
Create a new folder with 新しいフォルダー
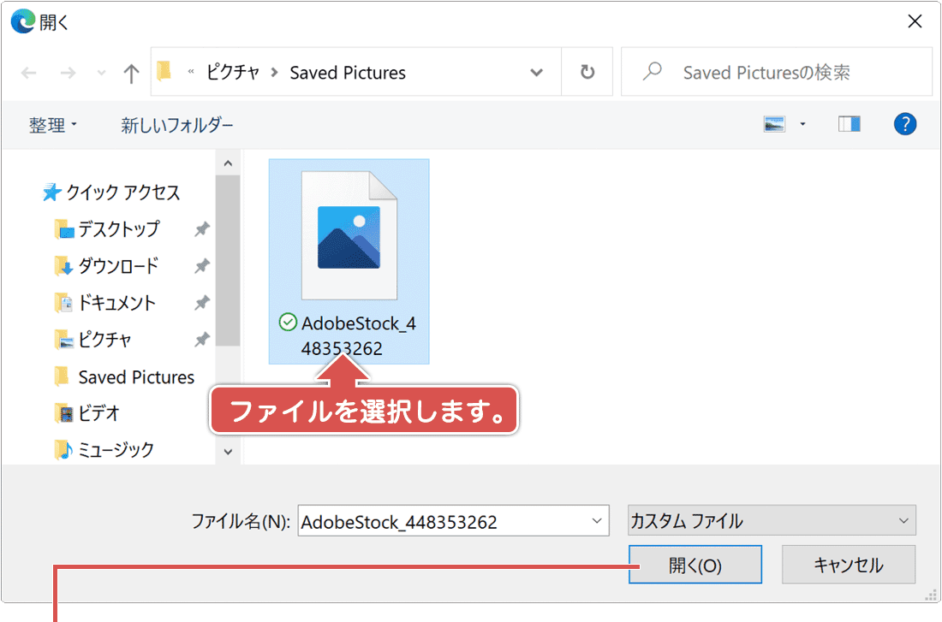(x=177, y=125)
